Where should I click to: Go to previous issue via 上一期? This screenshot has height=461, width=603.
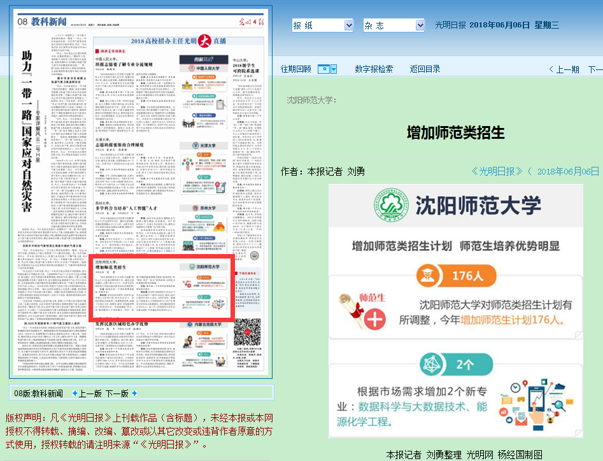click(x=564, y=69)
